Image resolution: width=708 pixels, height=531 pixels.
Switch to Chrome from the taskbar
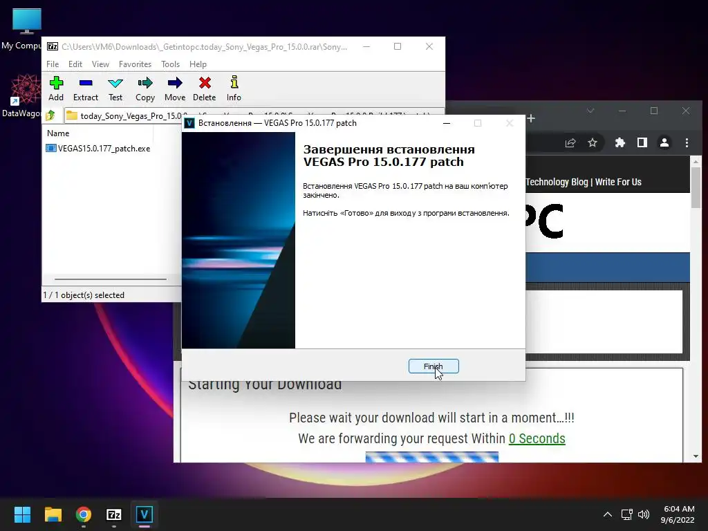click(84, 514)
